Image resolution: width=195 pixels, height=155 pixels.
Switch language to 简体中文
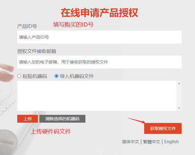(x=131, y=142)
